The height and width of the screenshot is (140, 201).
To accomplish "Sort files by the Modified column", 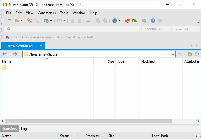I will [160, 61].
